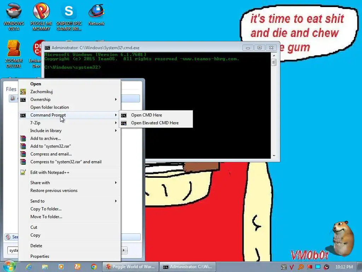This screenshot has width=362, height=272.
Task: Click the cmd window scrollbar thumb
Action: coord(274,62)
